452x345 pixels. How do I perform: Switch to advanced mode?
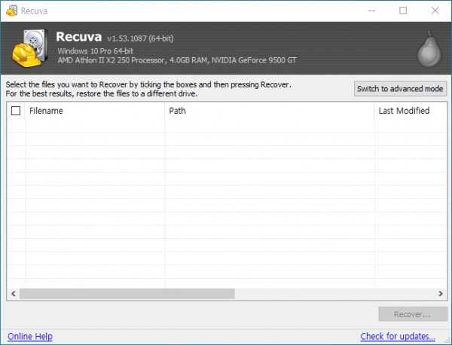[400, 88]
